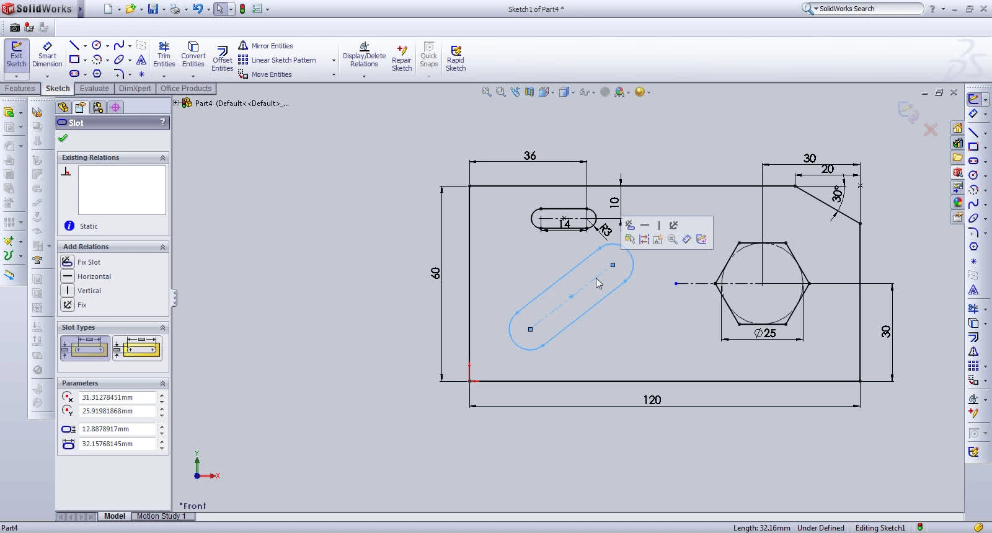This screenshot has width=992, height=533.
Task: Switch to the Features tab
Action: pos(20,89)
